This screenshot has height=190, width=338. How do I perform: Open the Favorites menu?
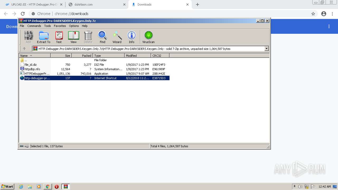(x=60, y=26)
